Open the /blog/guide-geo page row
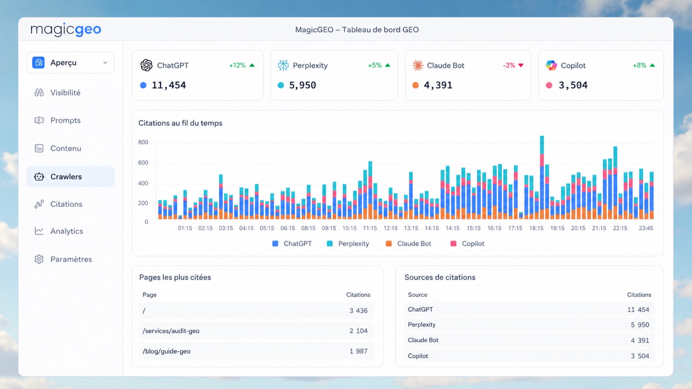 (x=257, y=351)
